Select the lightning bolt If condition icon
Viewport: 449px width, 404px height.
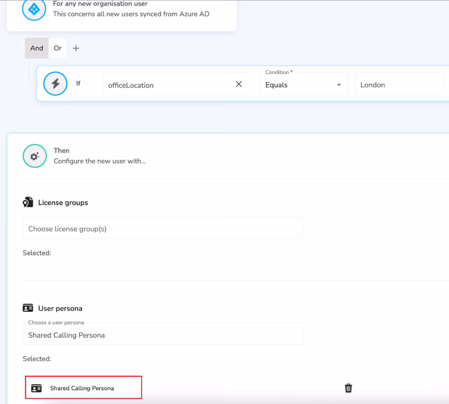coord(55,83)
